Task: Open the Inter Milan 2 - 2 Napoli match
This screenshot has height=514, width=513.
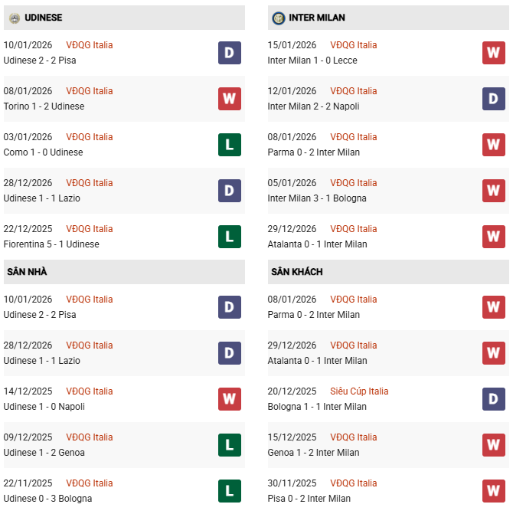Action: click(313, 106)
